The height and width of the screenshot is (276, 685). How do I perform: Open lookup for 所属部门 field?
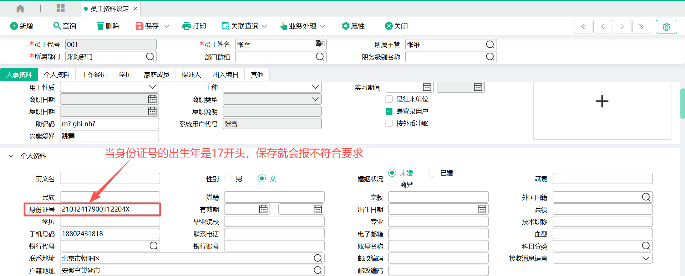click(150, 57)
